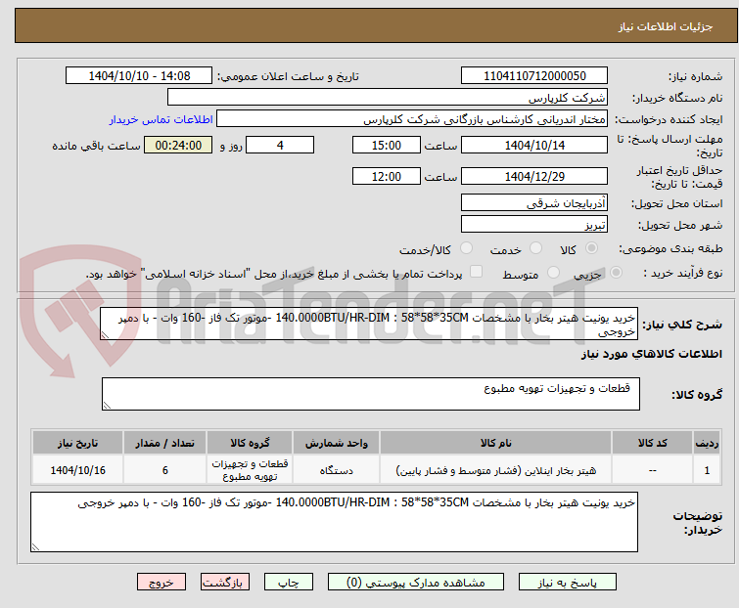Select the خدمت radio button
This screenshot has height=608, width=739.
click(535, 248)
